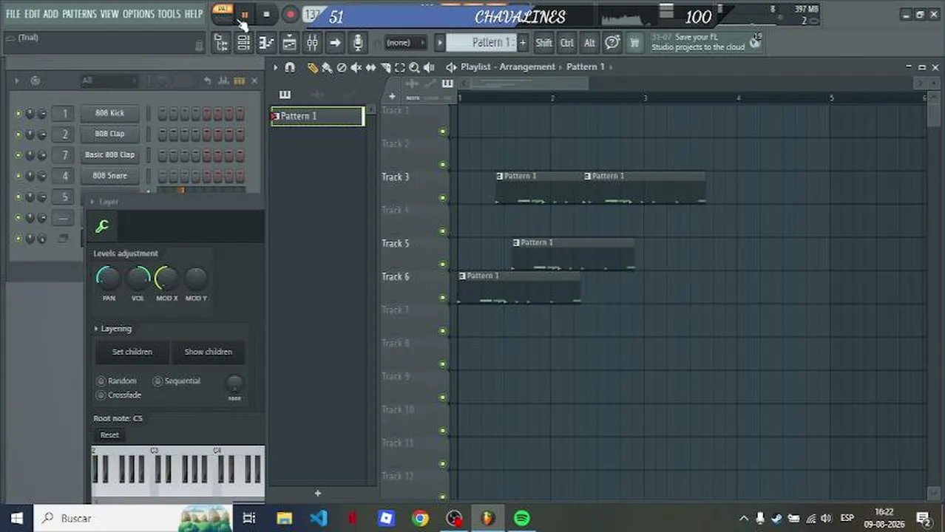Open the Arrangement breadcrumb dropdown

pyautogui.click(x=526, y=66)
